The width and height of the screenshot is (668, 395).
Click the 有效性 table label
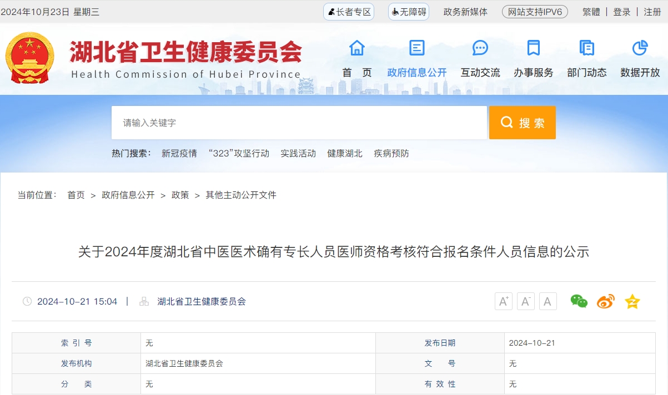440,384
